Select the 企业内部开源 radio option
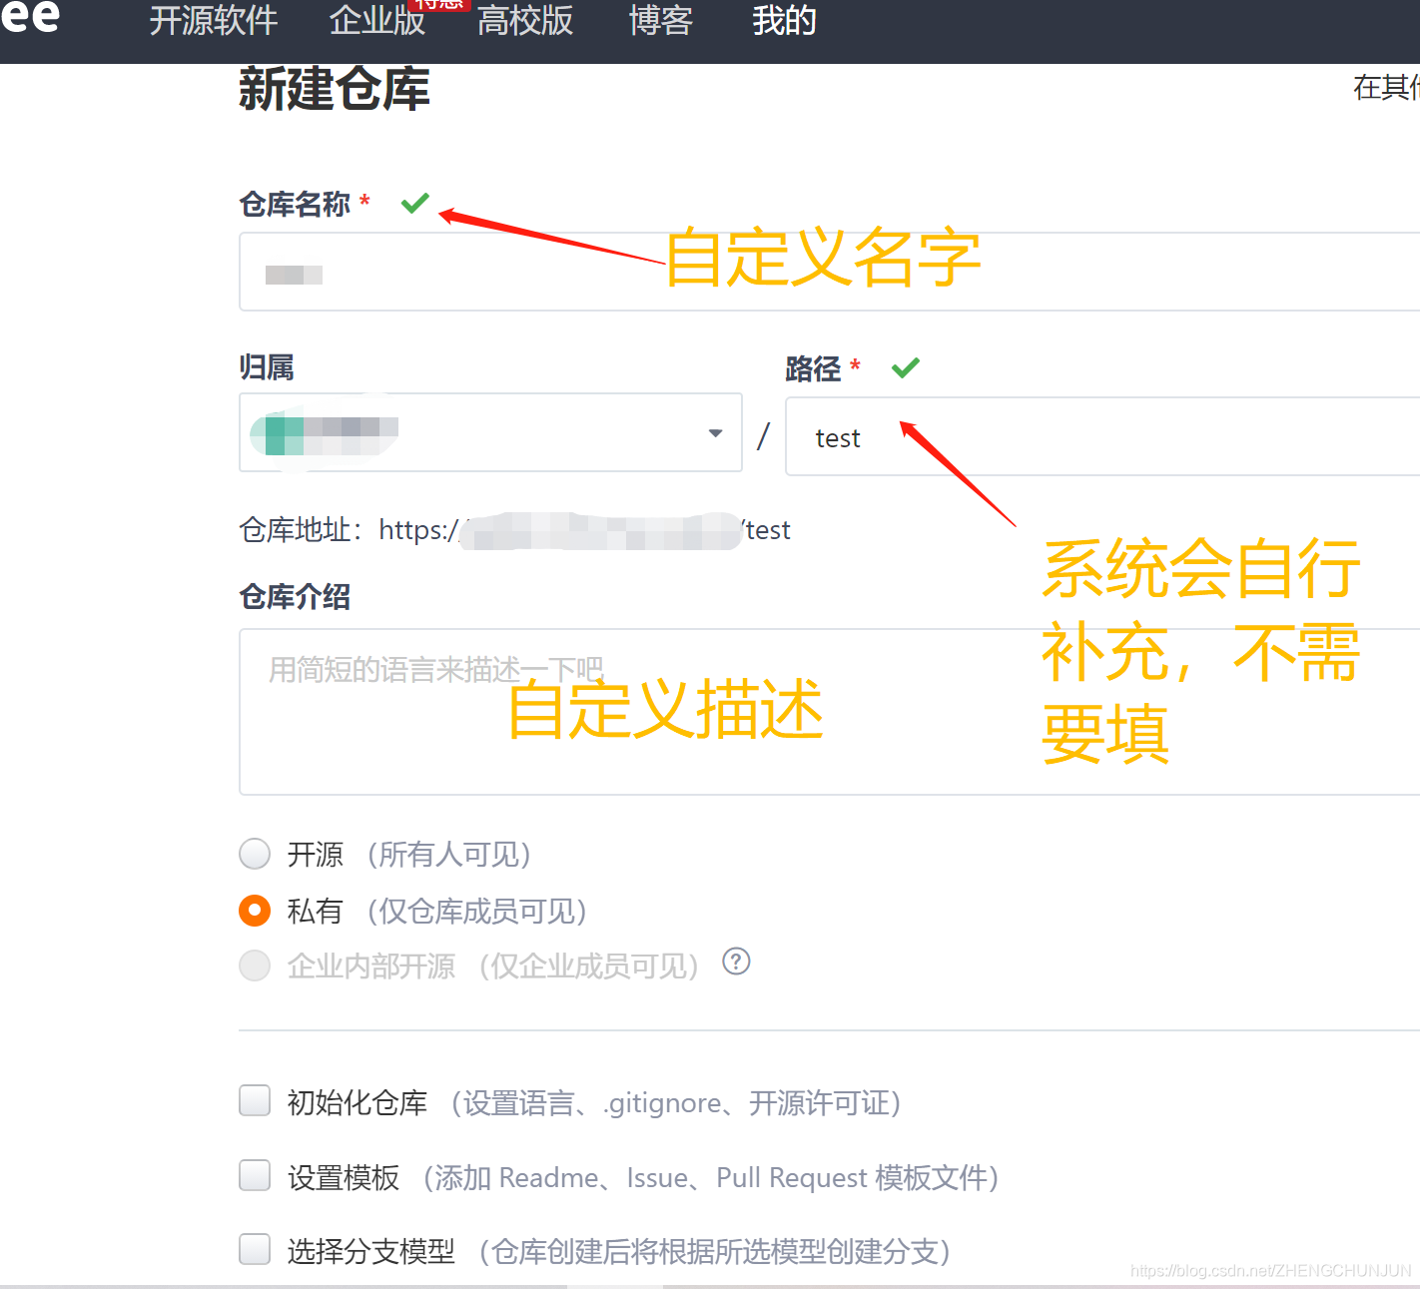 (255, 966)
